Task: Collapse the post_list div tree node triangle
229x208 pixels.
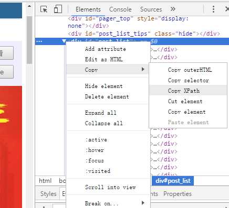Action: click(64, 41)
